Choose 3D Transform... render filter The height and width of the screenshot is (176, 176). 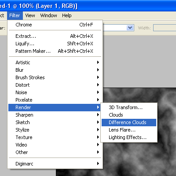coord(129,107)
